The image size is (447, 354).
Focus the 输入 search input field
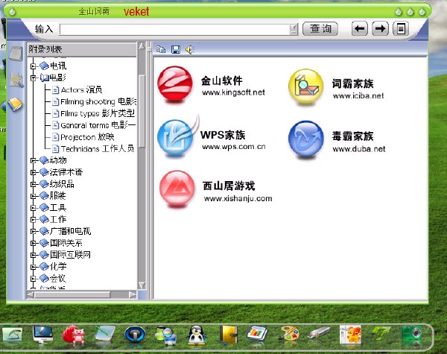(174, 29)
